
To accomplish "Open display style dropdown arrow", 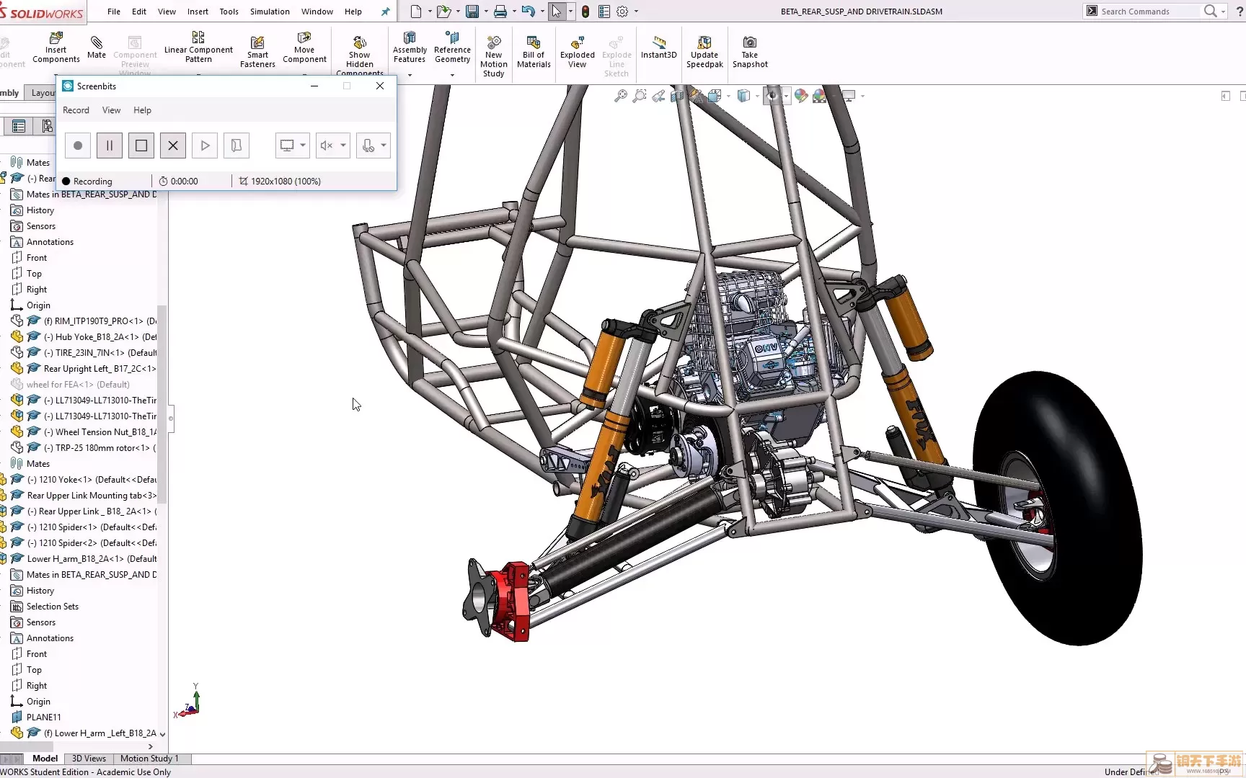I will [756, 96].
